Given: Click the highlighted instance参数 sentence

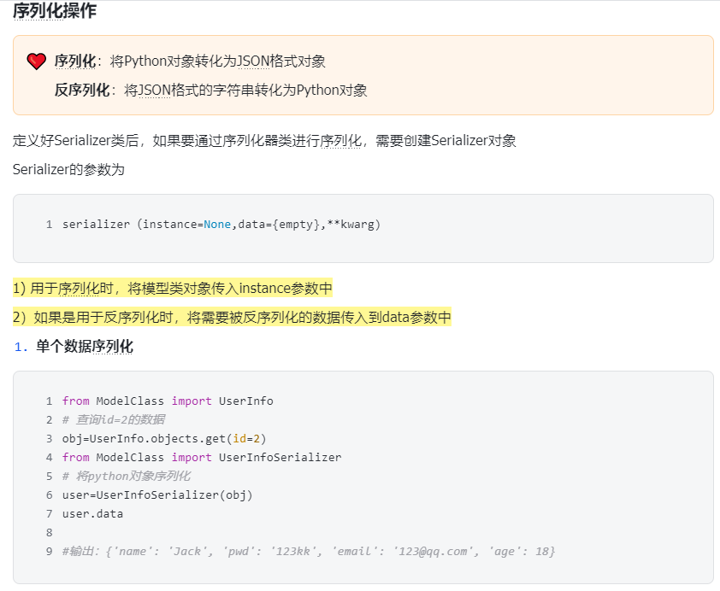Looking at the screenshot, I should pos(172,289).
